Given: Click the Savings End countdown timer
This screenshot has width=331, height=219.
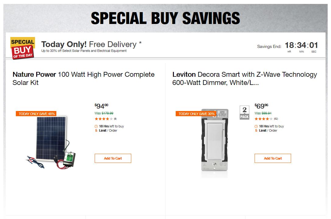Looking at the screenshot, I should click(301, 46).
